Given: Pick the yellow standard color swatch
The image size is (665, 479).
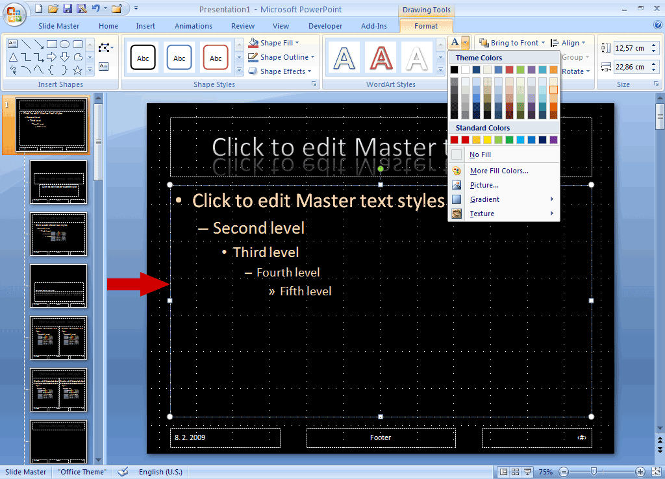Looking at the screenshot, I should pyautogui.click(x=487, y=140).
